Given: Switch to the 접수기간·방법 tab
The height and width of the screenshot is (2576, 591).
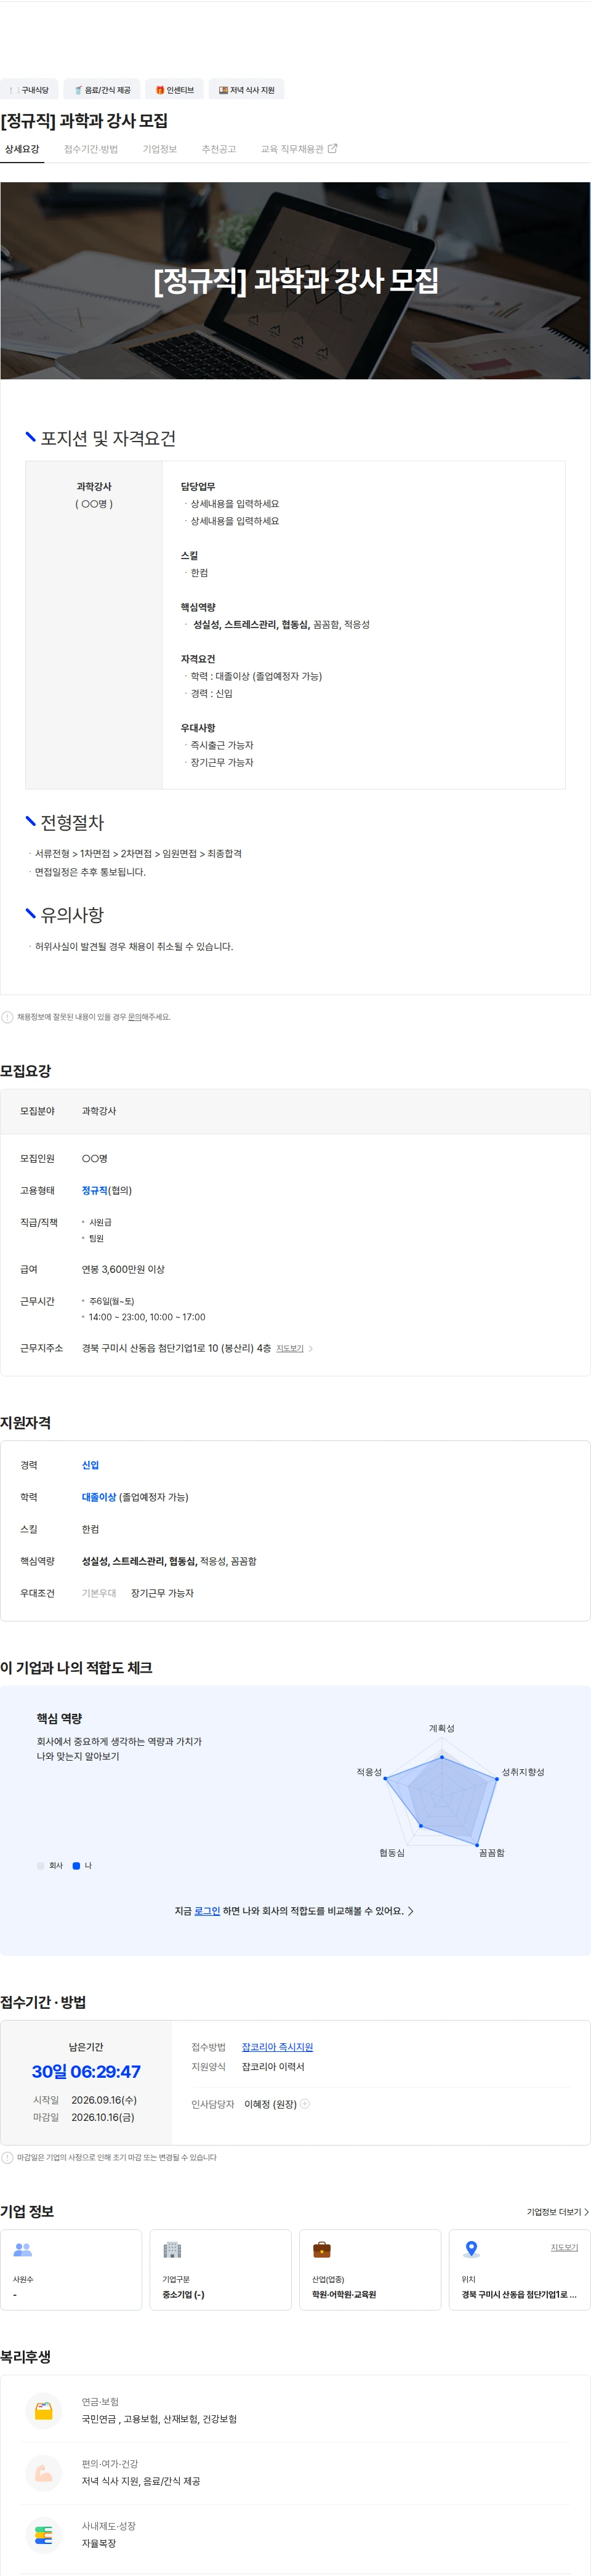Looking at the screenshot, I should (x=91, y=149).
